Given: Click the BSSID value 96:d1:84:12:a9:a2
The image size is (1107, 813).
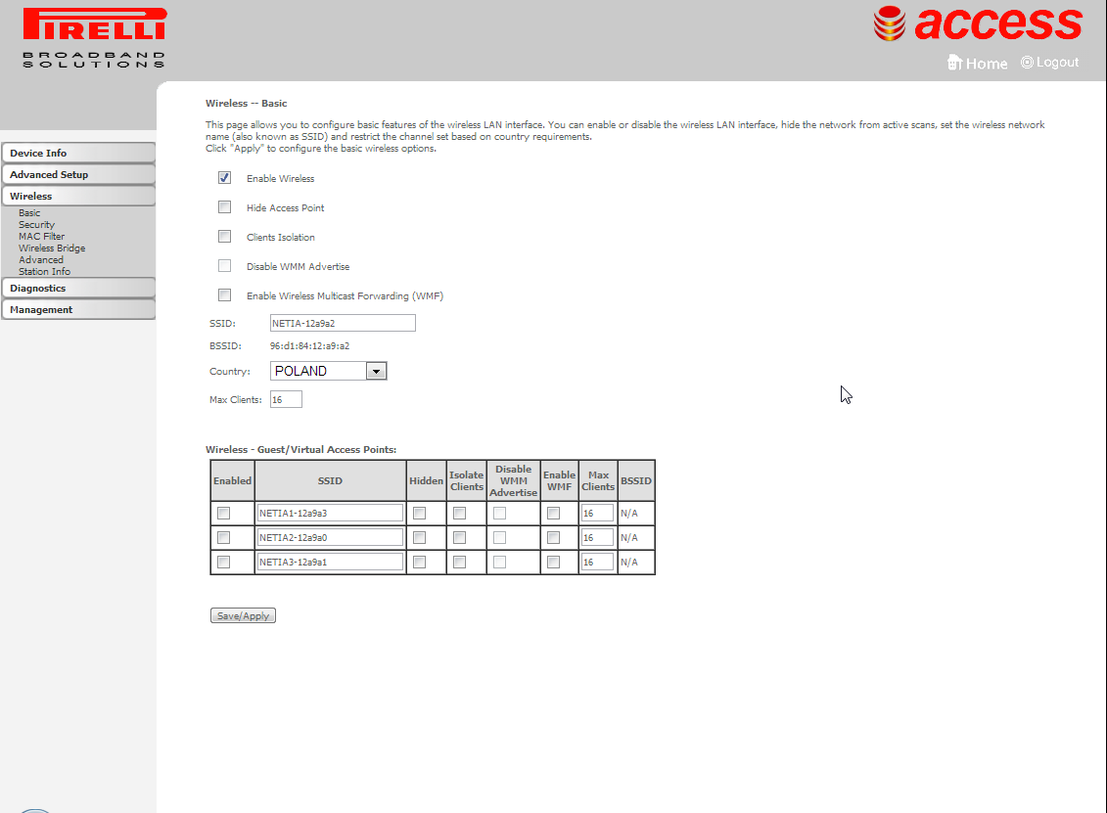Looking at the screenshot, I should pos(310,345).
